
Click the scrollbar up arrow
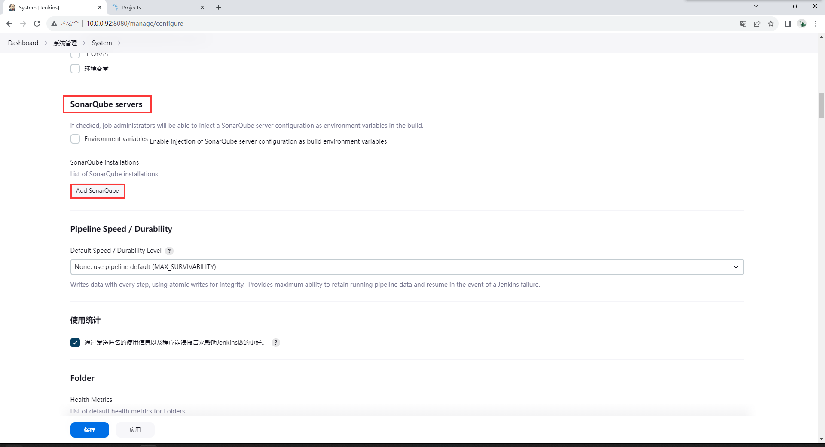coord(821,37)
